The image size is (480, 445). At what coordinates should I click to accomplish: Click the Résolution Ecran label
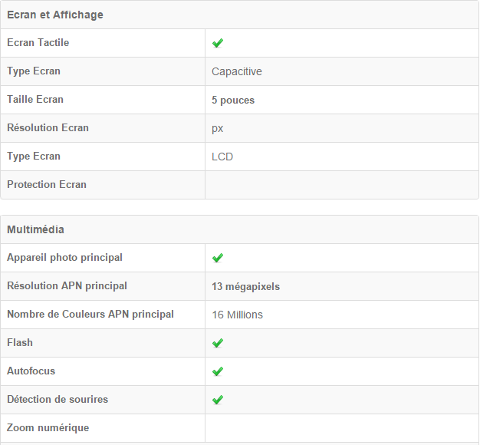[x=48, y=128]
